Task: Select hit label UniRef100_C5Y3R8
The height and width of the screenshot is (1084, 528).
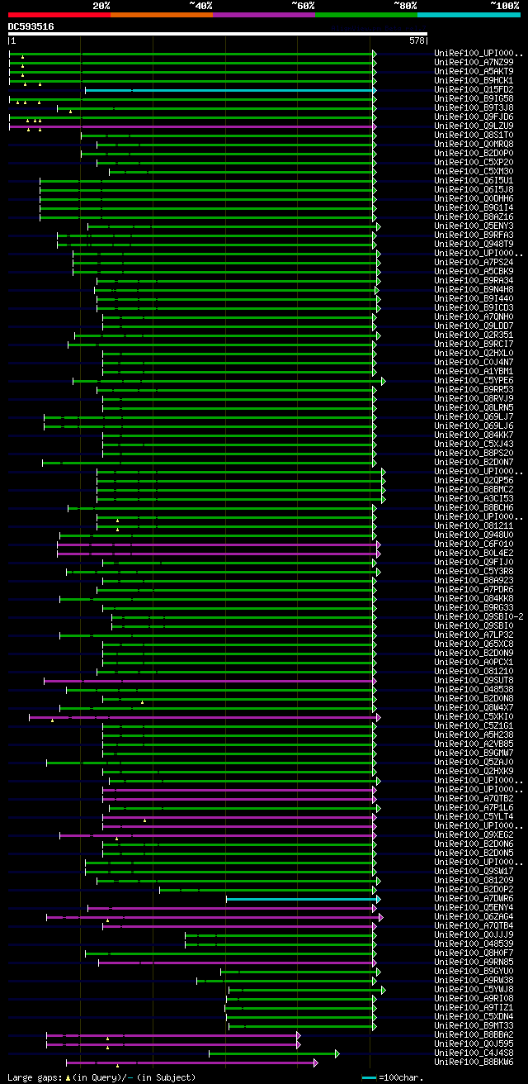Action: [474, 572]
